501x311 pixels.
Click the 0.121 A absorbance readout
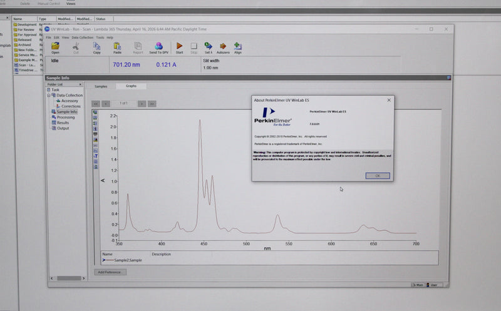(166, 65)
